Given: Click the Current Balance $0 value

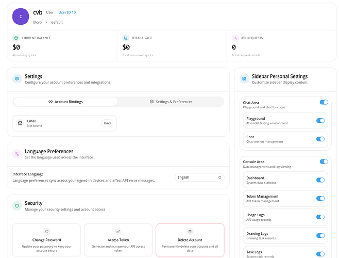Looking at the screenshot, I should (16, 47).
